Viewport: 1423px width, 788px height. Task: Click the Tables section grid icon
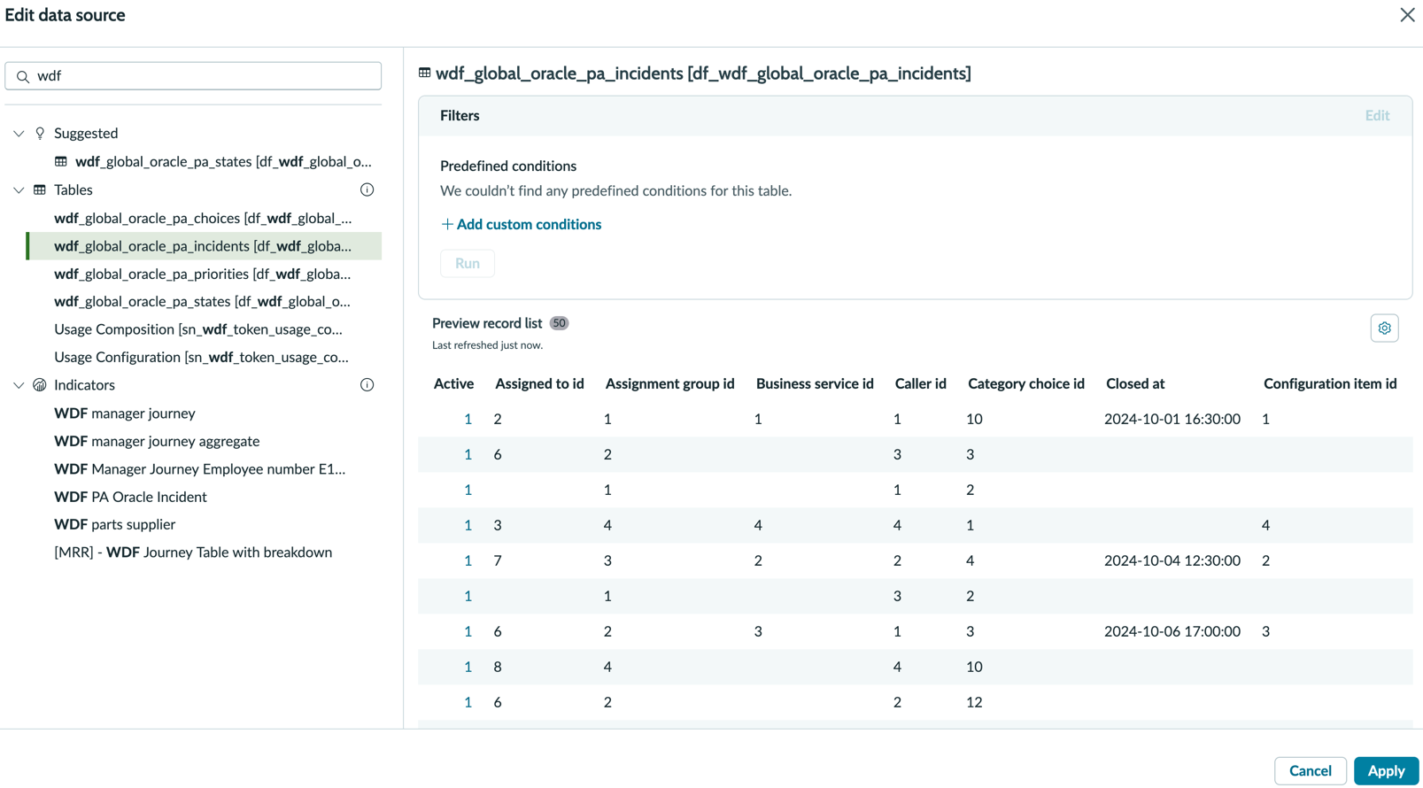pyautogui.click(x=40, y=190)
